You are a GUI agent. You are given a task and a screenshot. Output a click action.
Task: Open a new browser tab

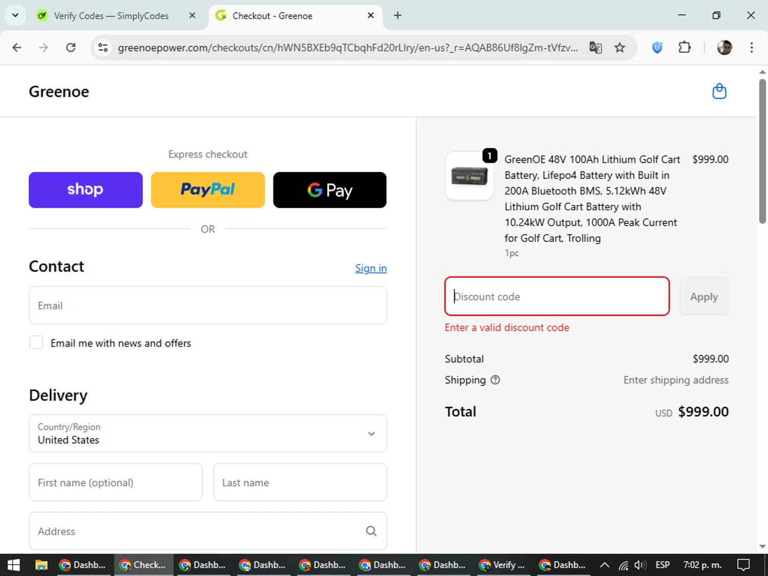tap(398, 15)
